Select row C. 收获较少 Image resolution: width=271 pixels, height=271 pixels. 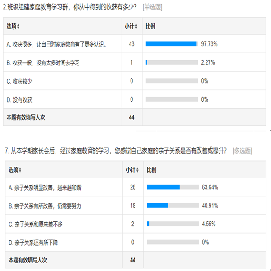click(x=19, y=81)
